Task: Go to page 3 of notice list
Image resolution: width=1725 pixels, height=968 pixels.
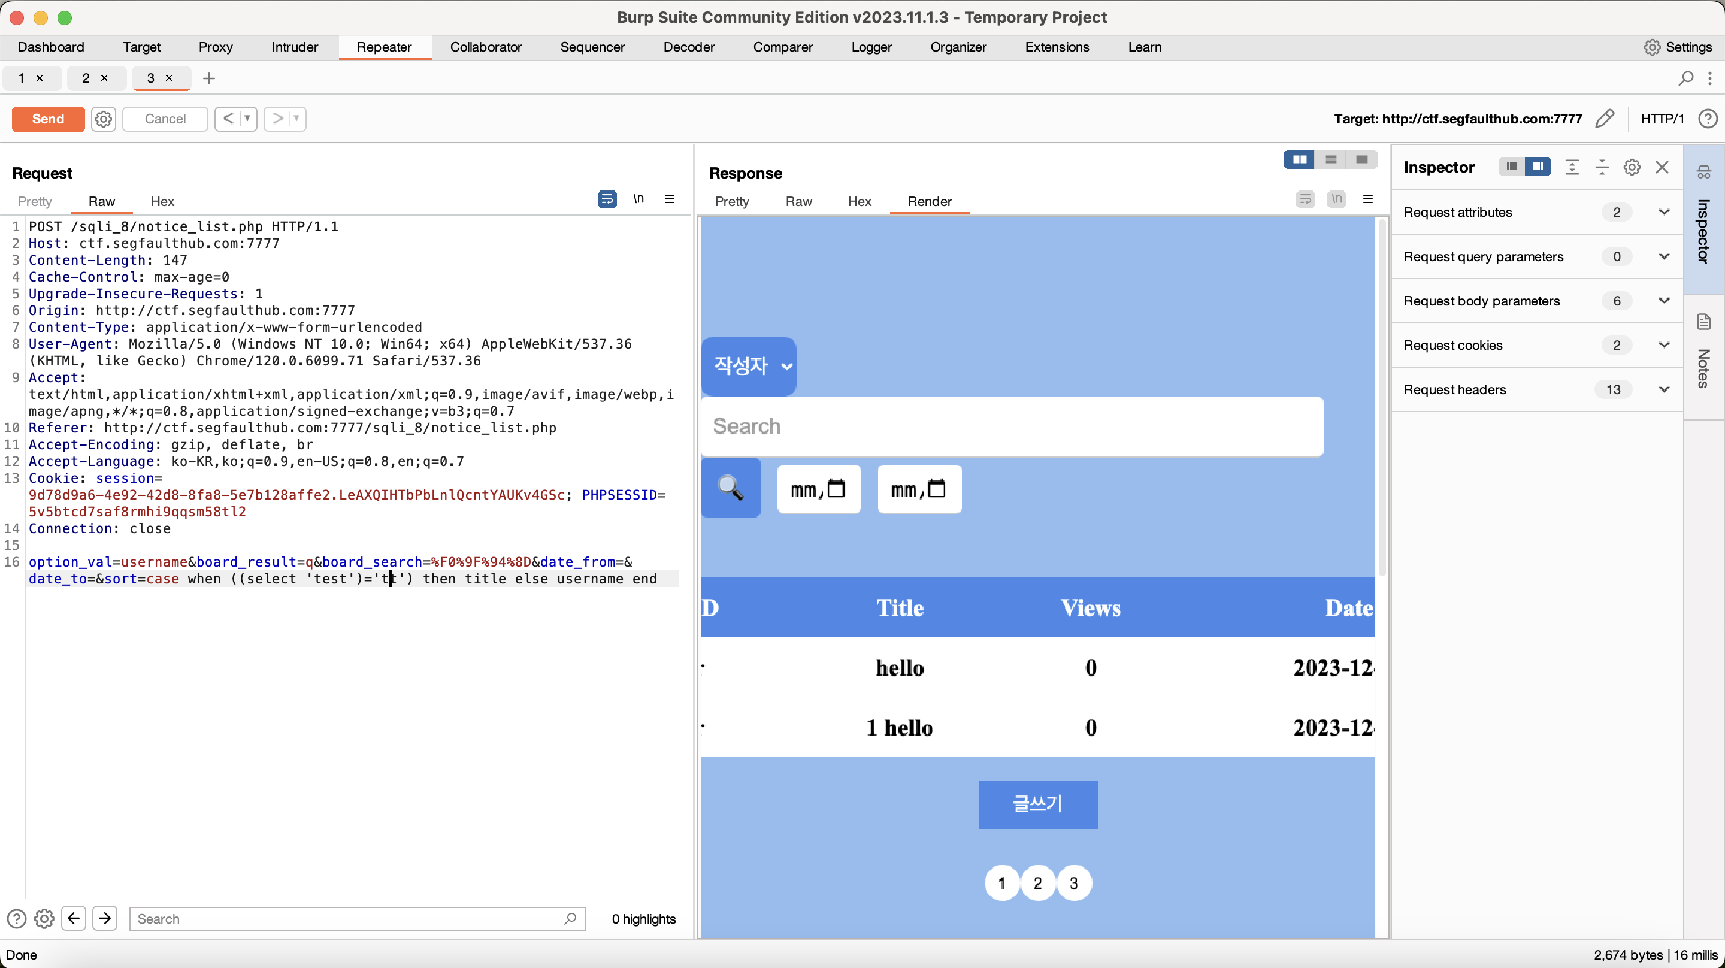Action: click(x=1073, y=883)
